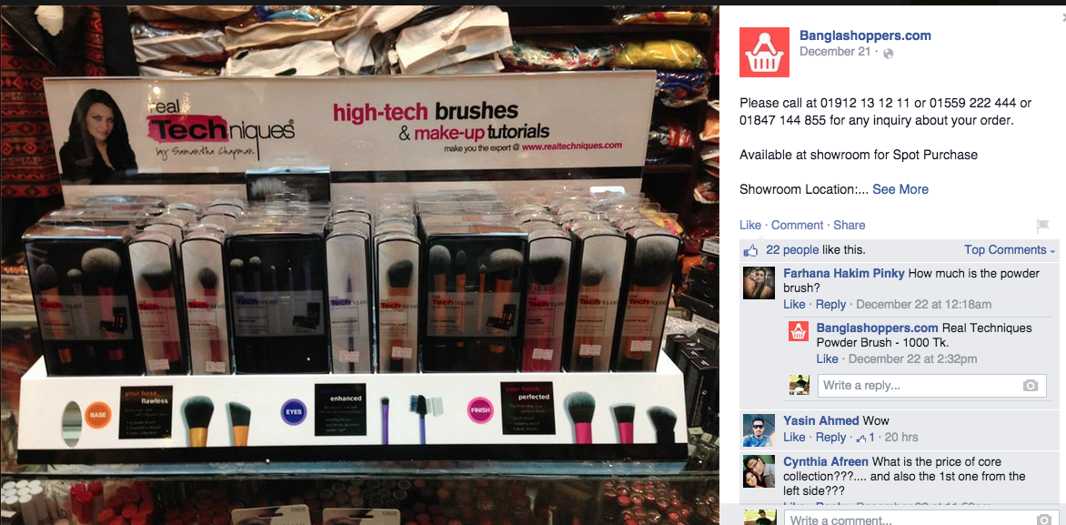1066x525 pixels.
Task: Expand the post with See More
Action: click(900, 189)
